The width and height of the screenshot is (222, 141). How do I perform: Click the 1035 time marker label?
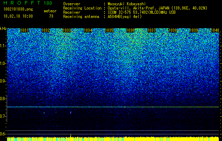tap(109, 30)
